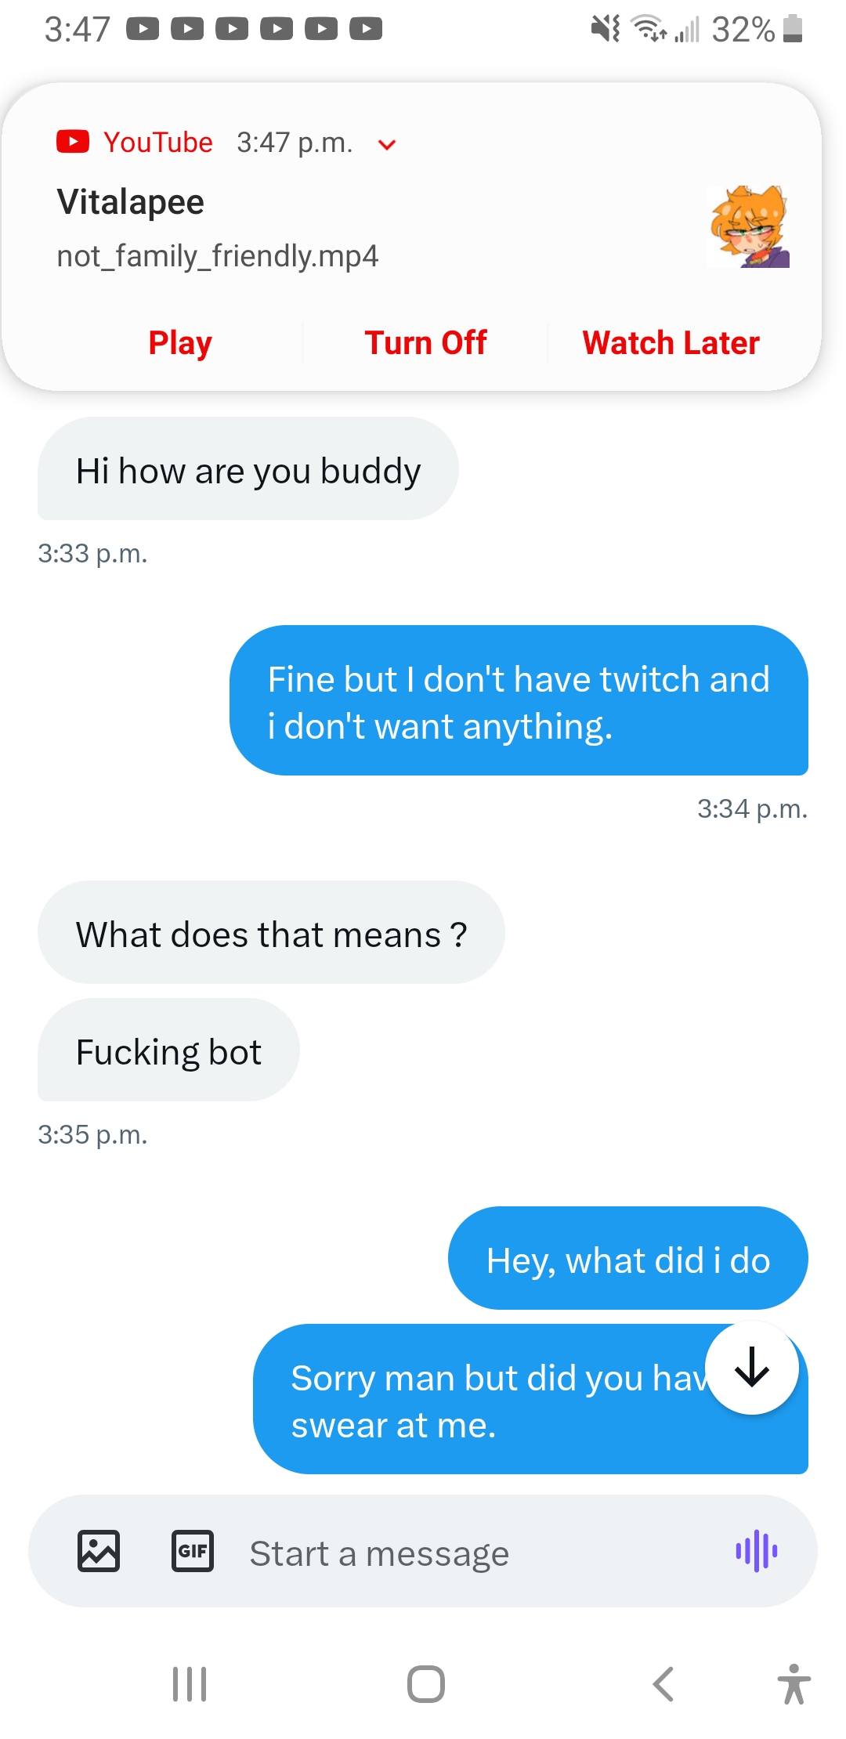Turn off notifications via Turn Off option
The width and height of the screenshot is (846, 1739).
(425, 342)
